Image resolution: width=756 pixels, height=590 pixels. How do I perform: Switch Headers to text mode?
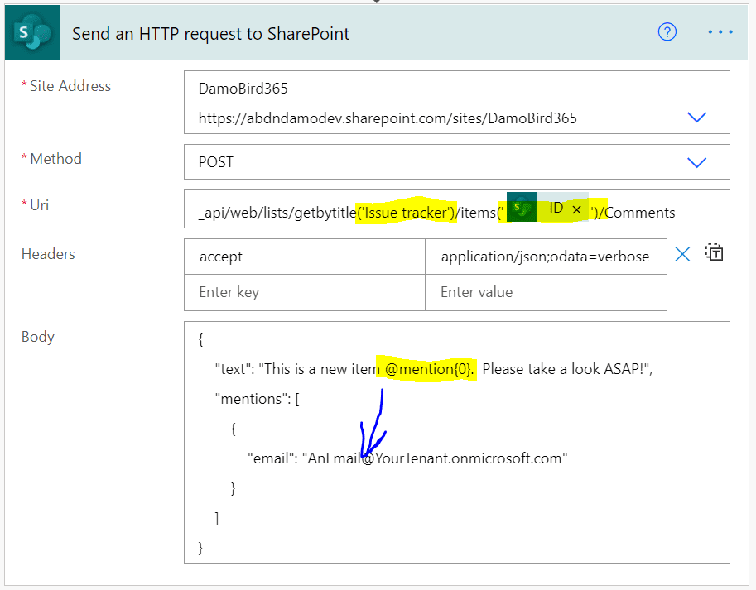click(715, 254)
